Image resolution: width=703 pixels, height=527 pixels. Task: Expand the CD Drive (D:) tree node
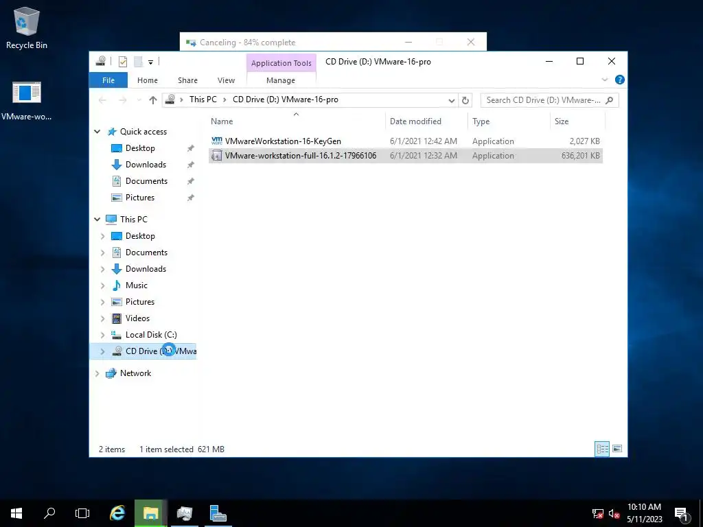[103, 351]
